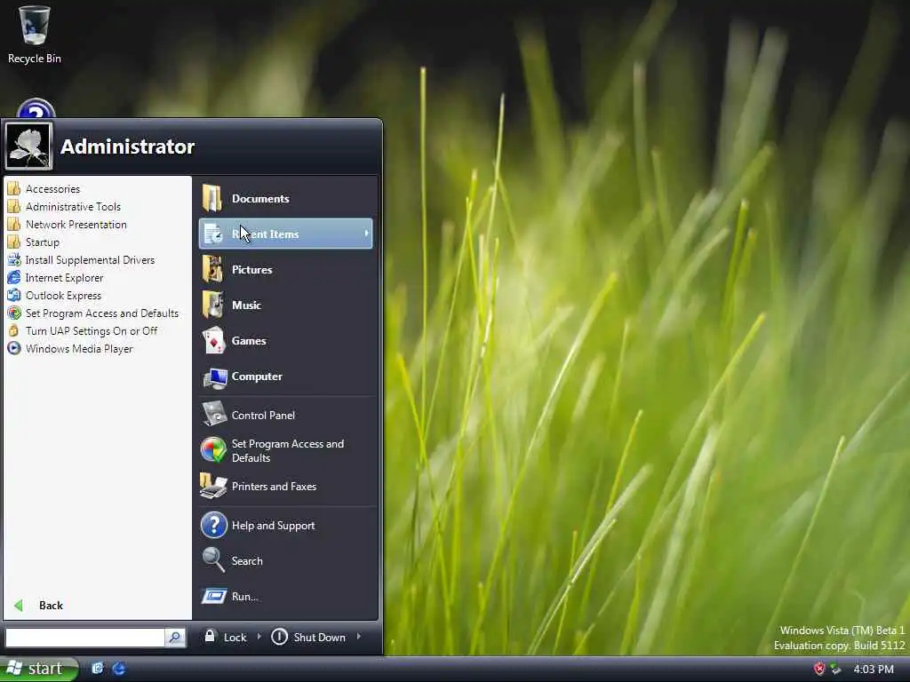This screenshot has width=910, height=682.
Task: Launch Outlook Express icon
Action: coord(14,296)
